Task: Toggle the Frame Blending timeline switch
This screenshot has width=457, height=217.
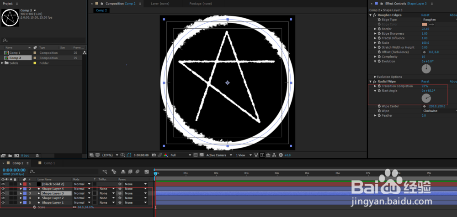Action: click(130, 171)
